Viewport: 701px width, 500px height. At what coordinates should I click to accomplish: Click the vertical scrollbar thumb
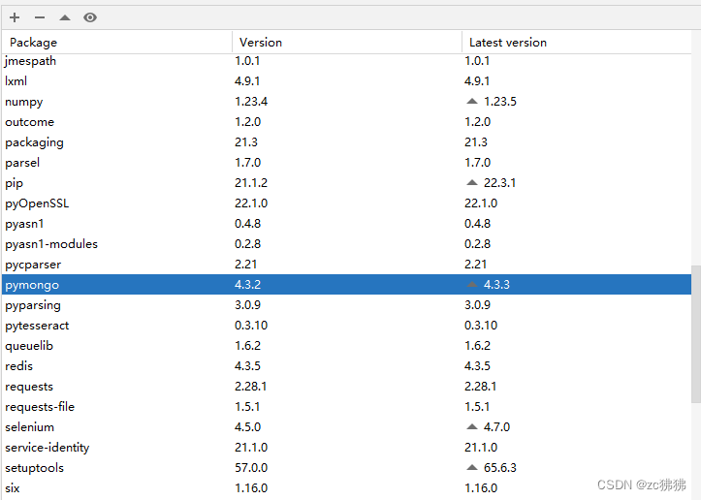coord(695,334)
